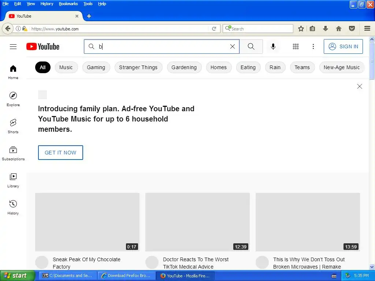Click channel avatar beside Doctor Reacts video
The width and height of the screenshot is (375, 281).
point(152,262)
